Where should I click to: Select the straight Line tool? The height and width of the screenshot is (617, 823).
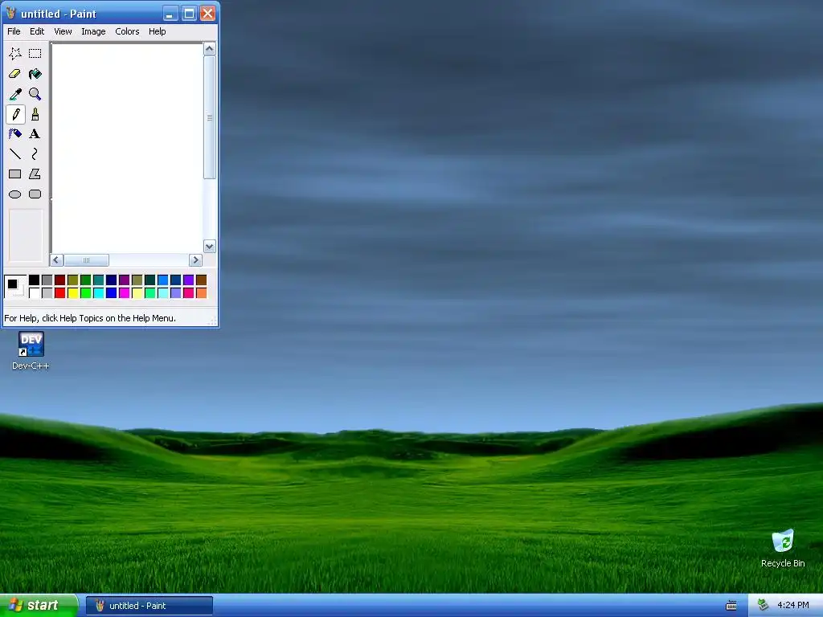[x=15, y=153]
